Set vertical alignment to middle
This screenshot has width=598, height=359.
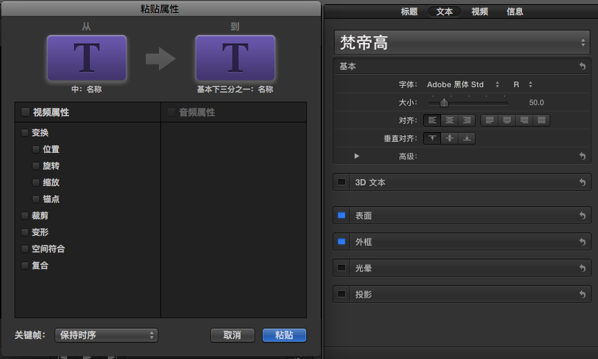click(449, 138)
